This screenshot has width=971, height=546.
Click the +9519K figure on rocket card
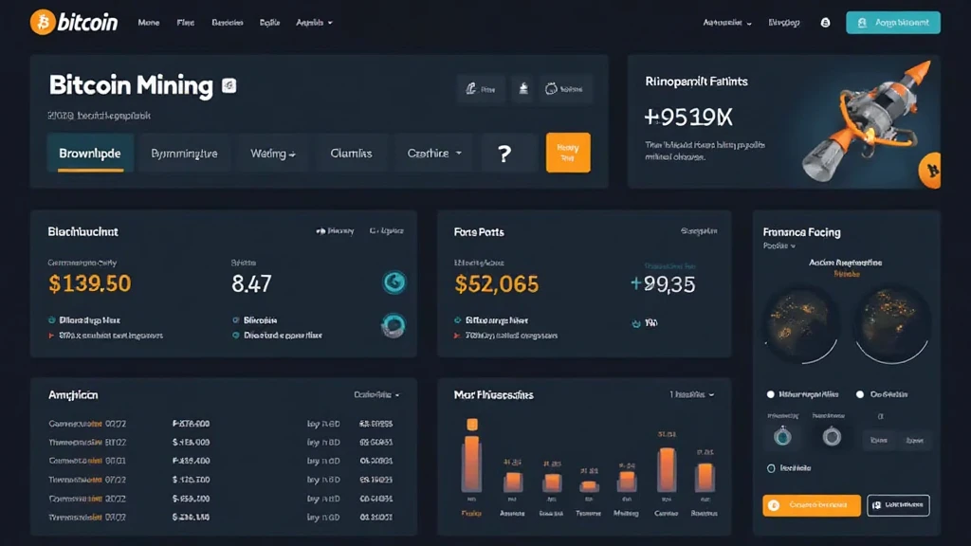(688, 117)
